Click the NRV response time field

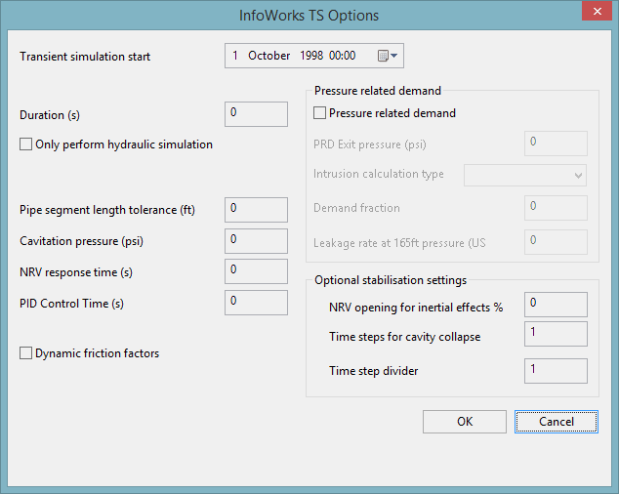(257, 271)
